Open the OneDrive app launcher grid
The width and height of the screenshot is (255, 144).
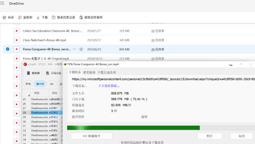pos(2,3)
